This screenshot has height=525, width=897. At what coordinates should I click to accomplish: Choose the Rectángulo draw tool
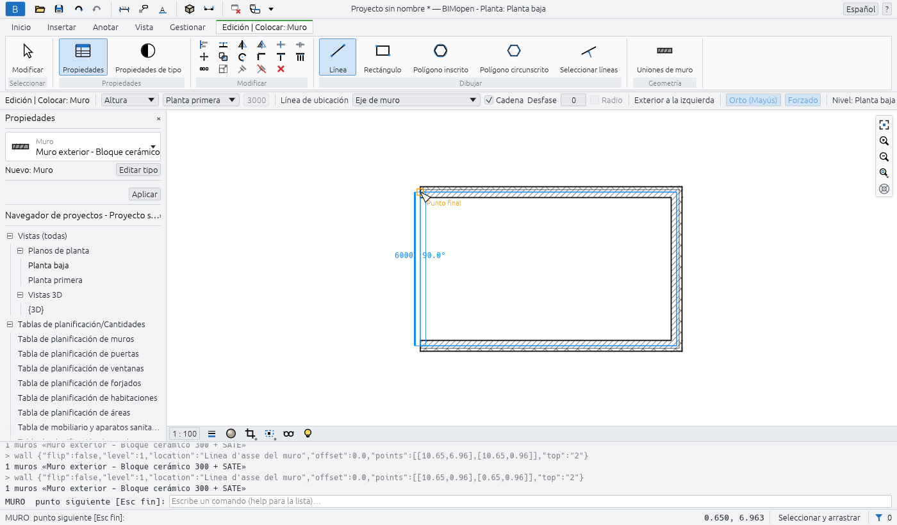pyautogui.click(x=383, y=57)
